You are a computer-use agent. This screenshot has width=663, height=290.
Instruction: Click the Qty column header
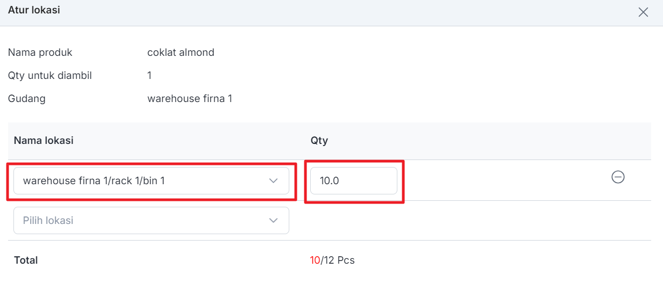(x=319, y=140)
